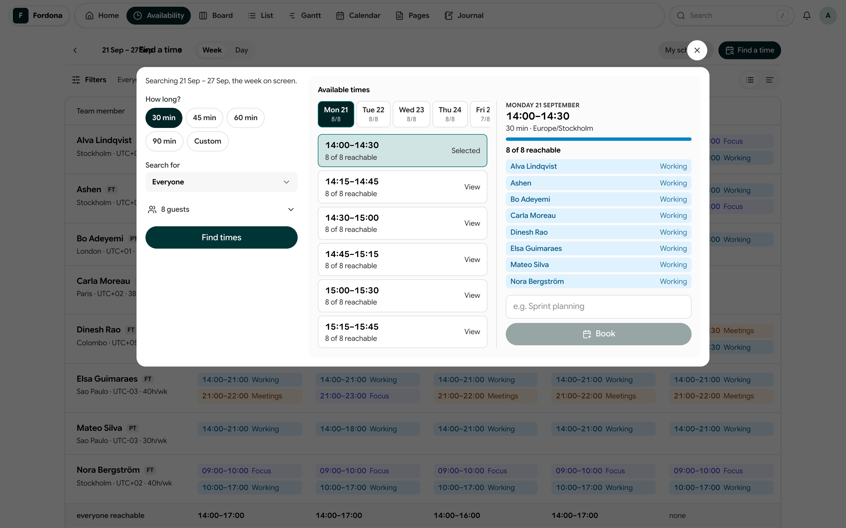
Task: Open the user avatar menu
Action: click(828, 15)
